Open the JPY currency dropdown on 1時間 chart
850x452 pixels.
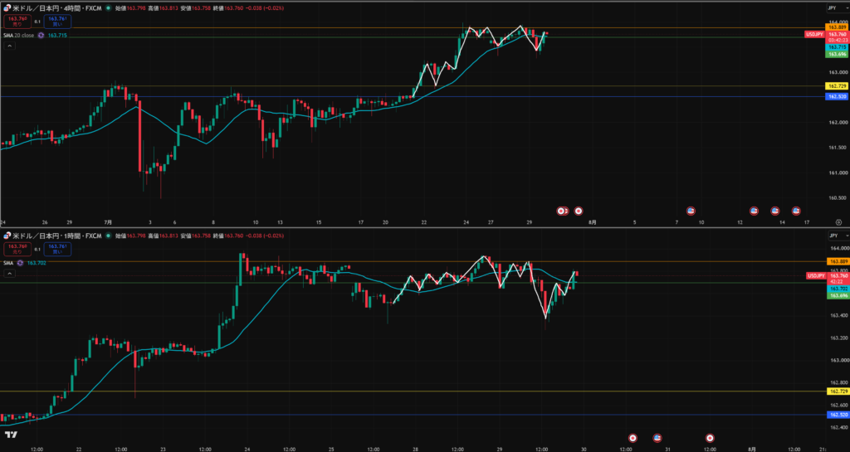(x=838, y=236)
